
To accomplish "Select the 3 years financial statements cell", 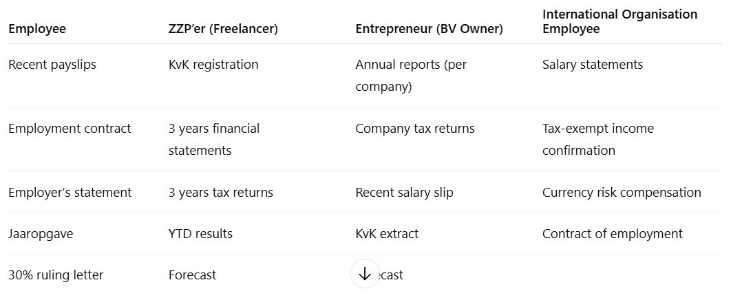I will click(214, 139).
